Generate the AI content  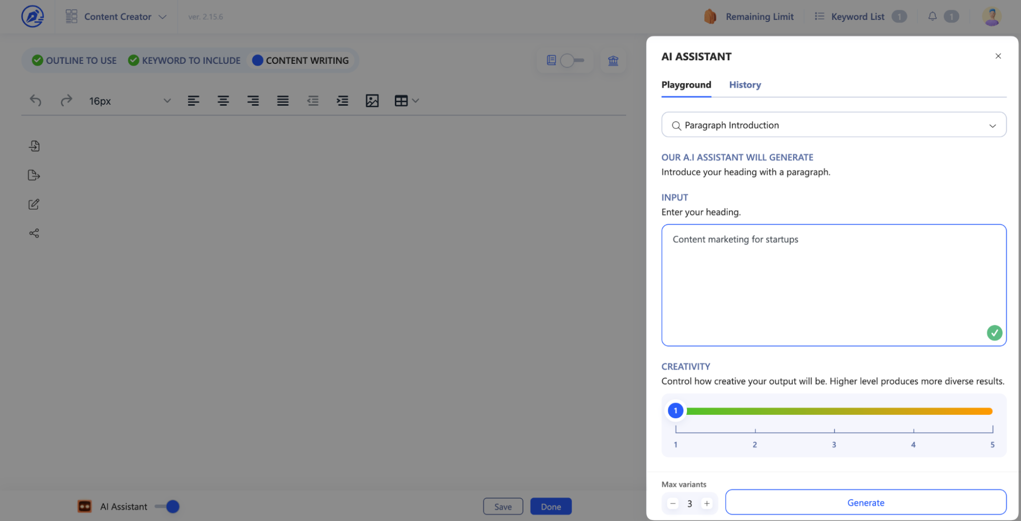pyautogui.click(x=865, y=503)
